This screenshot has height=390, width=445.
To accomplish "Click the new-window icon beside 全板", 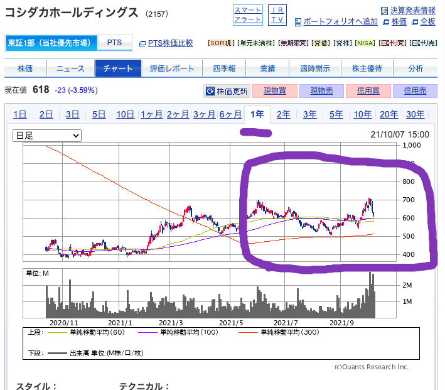I will pos(415,22).
